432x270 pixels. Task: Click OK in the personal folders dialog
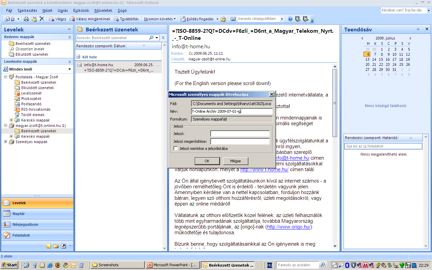pyautogui.click(x=207, y=161)
